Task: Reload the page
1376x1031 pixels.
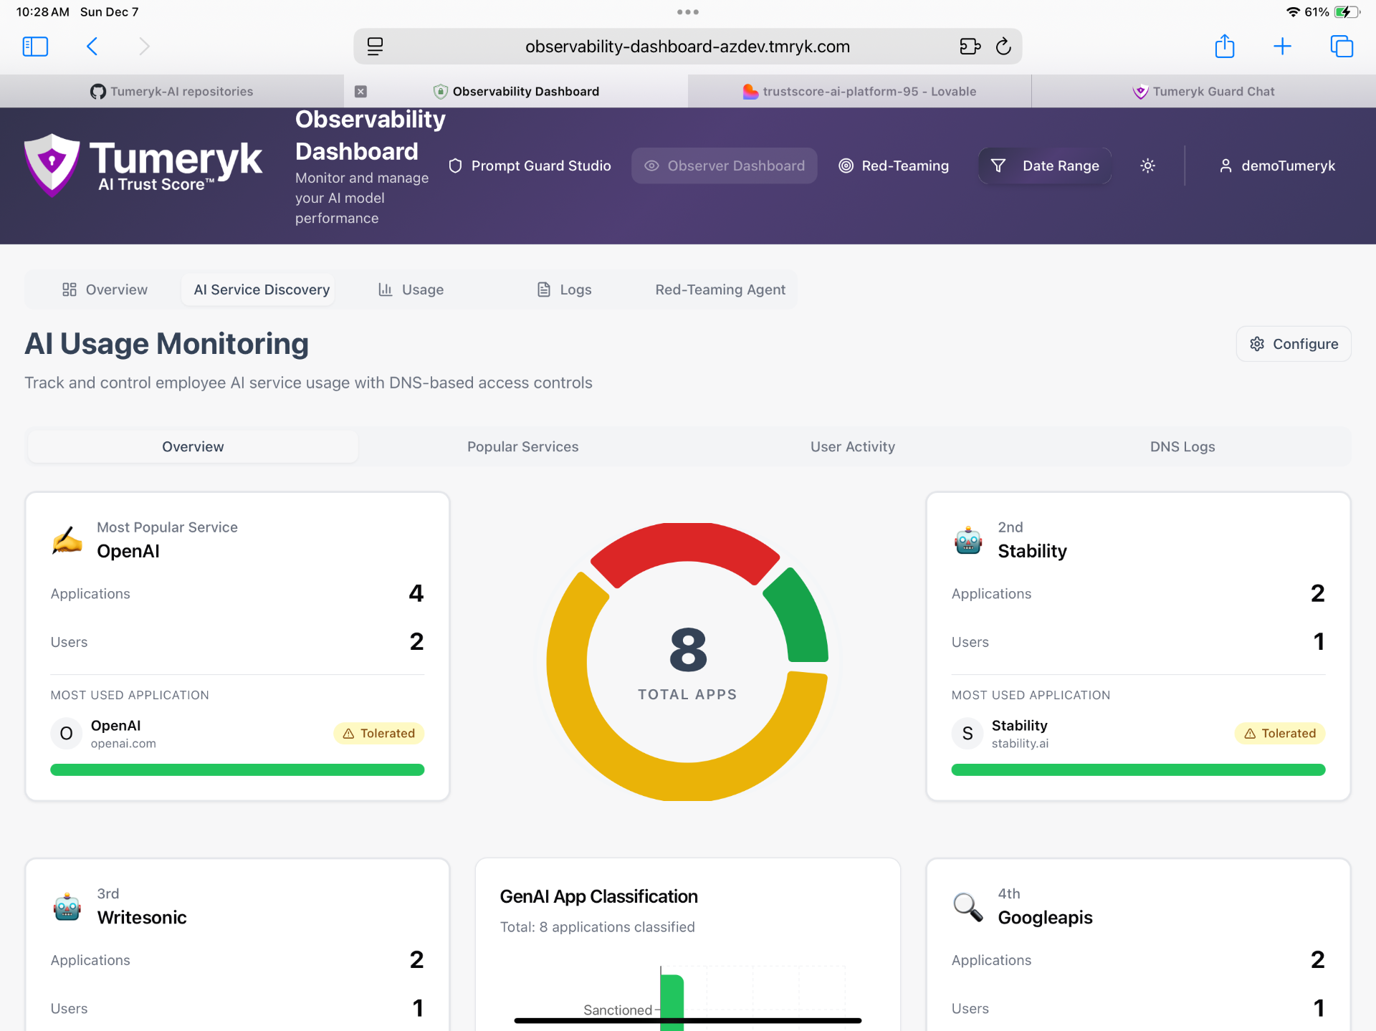Action: click(1003, 47)
